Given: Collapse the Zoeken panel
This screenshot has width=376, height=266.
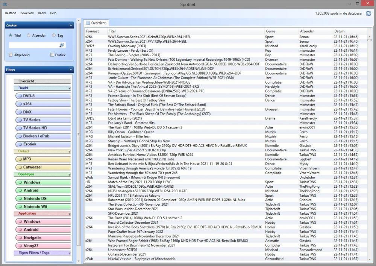Looking at the screenshot, I should (x=71, y=25).
